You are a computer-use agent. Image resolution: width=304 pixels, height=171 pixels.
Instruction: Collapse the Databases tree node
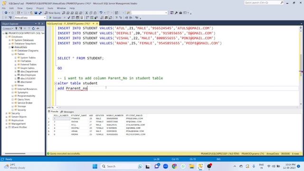click(7, 37)
